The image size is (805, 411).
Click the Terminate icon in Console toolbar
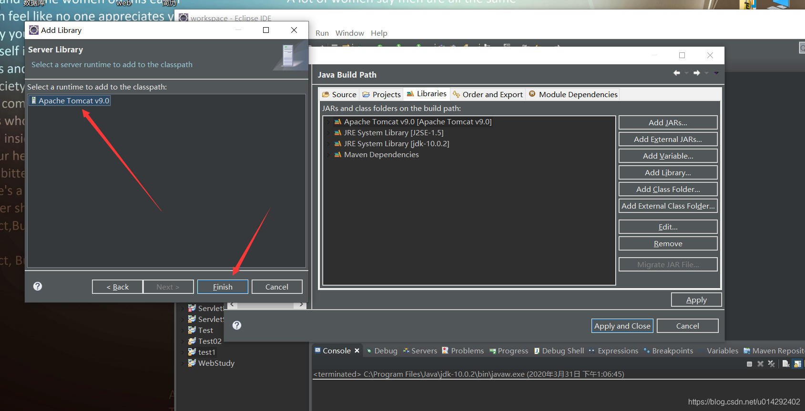(749, 364)
